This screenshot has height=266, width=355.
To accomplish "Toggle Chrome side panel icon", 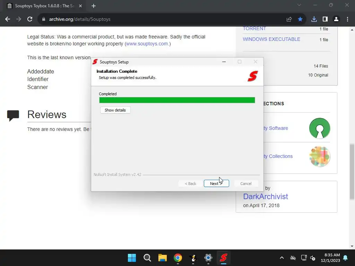I will [325, 19].
